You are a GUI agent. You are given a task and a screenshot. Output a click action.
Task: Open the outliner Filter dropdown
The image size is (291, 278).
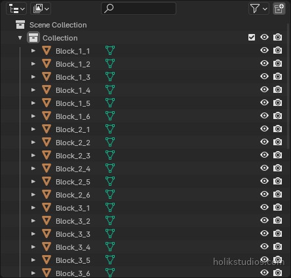point(259,9)
